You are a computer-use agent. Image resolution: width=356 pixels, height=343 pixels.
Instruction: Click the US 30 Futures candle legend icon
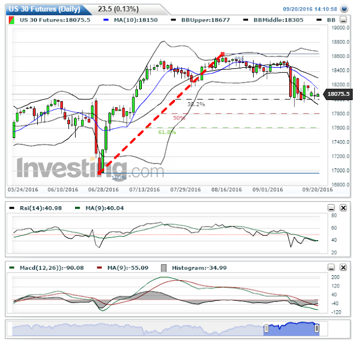point(11,20)
